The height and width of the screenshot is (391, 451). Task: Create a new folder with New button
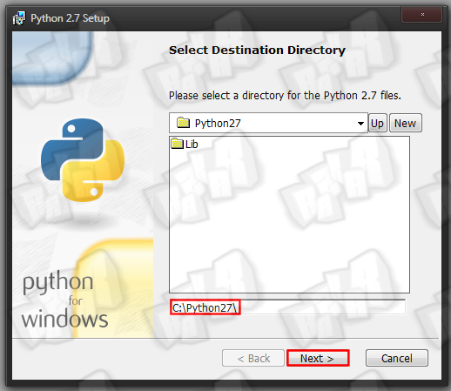405,123
